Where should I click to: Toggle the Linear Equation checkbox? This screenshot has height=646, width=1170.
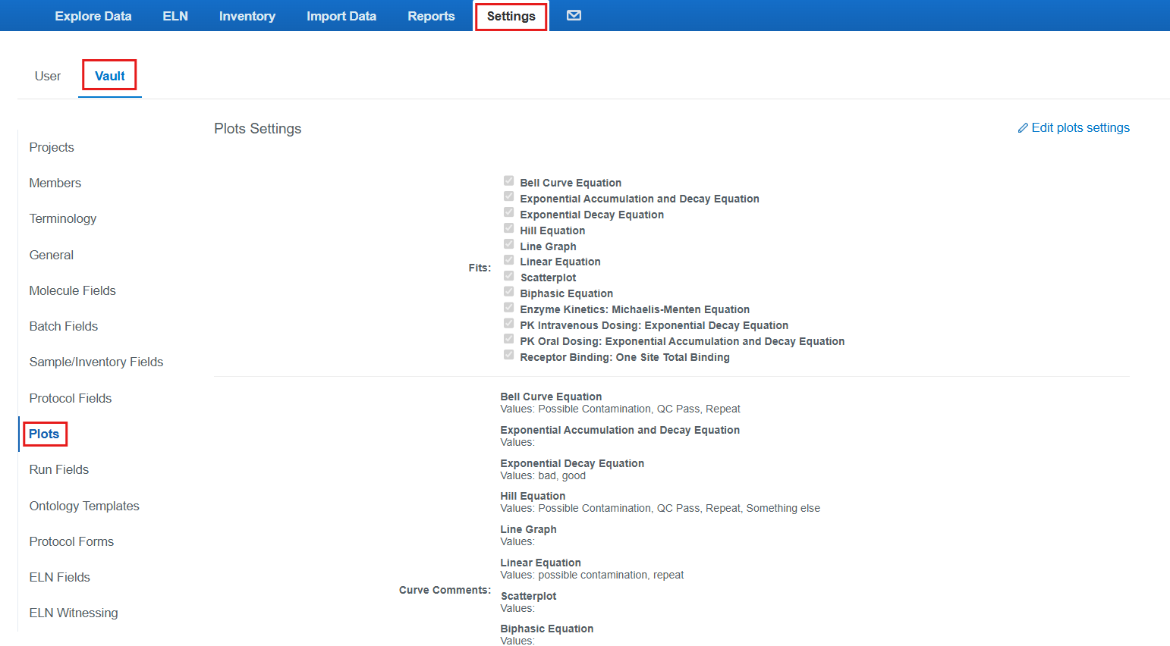point(509,260)
